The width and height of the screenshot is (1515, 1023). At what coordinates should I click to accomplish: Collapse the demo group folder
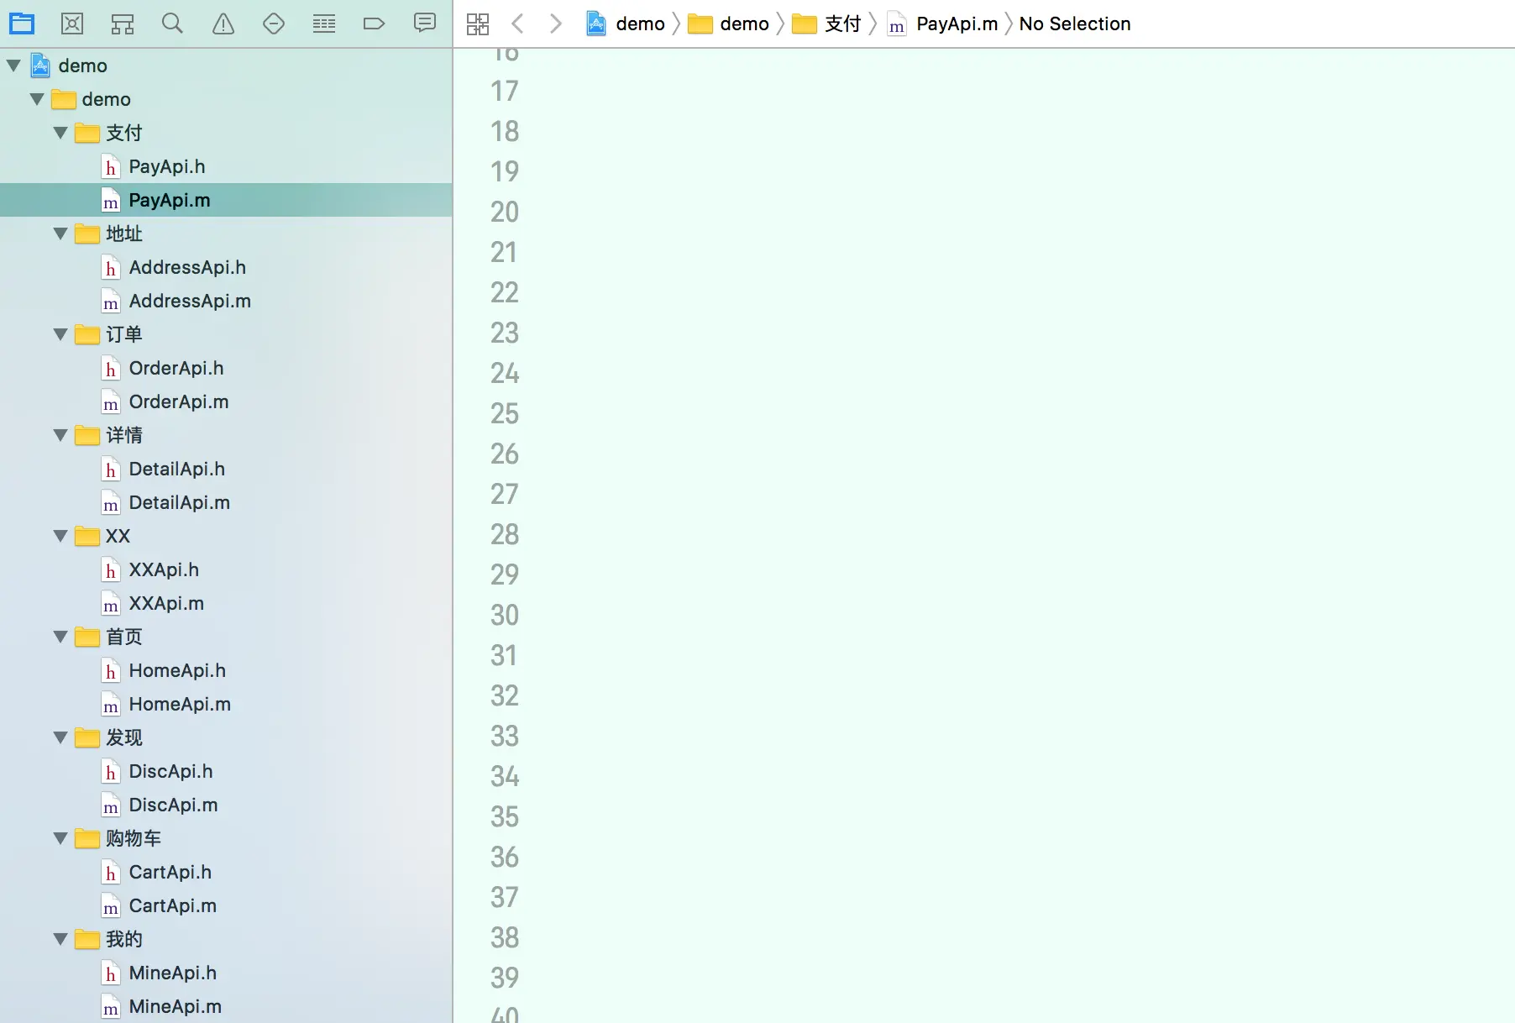[37, 99]
